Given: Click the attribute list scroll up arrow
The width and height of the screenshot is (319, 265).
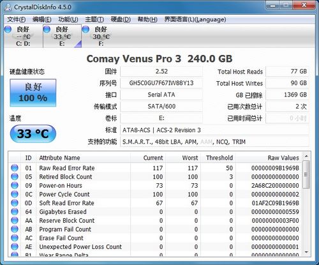Looking at the screenshot, I should pyautogui.click(x=306, y=156).
